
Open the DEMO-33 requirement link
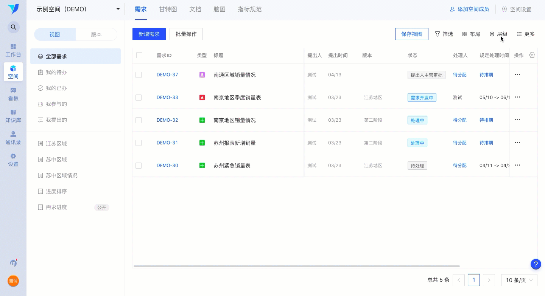167,98
